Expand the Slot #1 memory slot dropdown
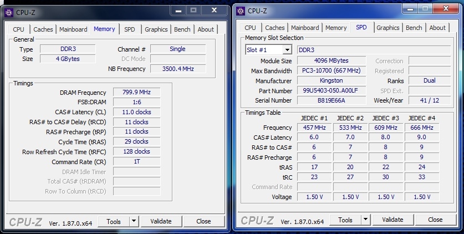Image resolution: width=464 pixels, height=234 pixels. pos(287,50)
